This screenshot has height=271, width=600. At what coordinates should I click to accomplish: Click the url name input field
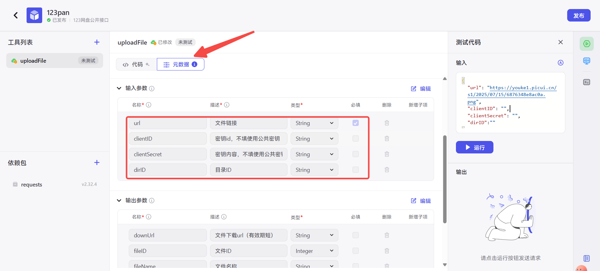coord(168,123)
